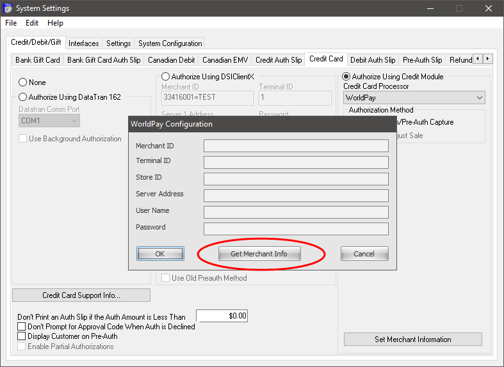Click the WorldPay Terminal ID field
504x367 pixels.
(x=296, y=162)
